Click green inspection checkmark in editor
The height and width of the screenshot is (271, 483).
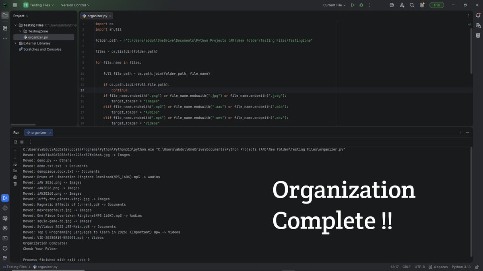[469, 24]
